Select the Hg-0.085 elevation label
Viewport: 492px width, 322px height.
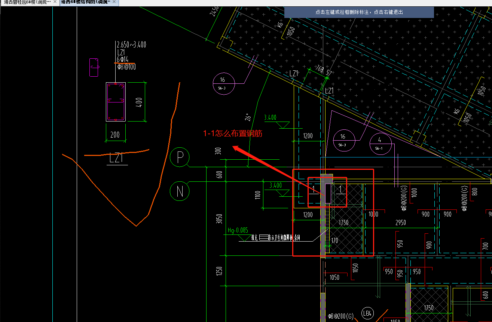238,230
